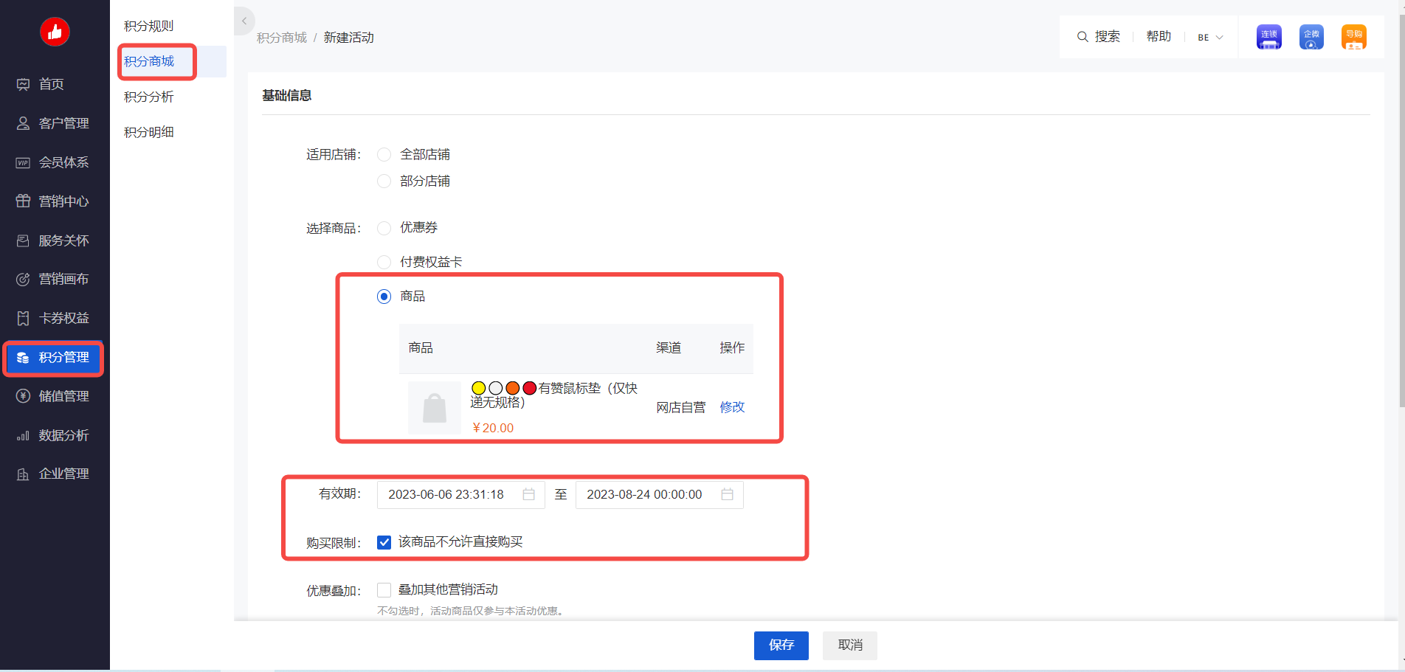This screenshot has height=672, width=1405.
Task: Select the 付费权益卡 radio option
Action: [x=384, y=262]
